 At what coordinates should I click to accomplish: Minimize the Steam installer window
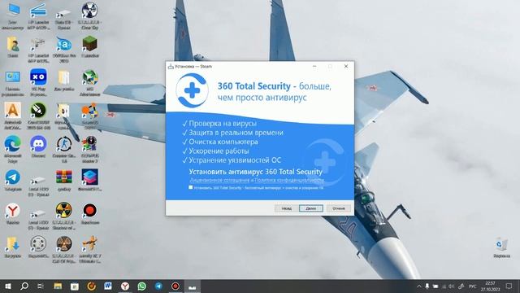[314, 67]
